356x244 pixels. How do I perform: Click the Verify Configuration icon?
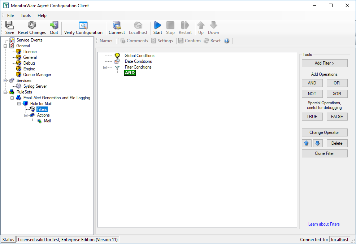coord(83,25)
